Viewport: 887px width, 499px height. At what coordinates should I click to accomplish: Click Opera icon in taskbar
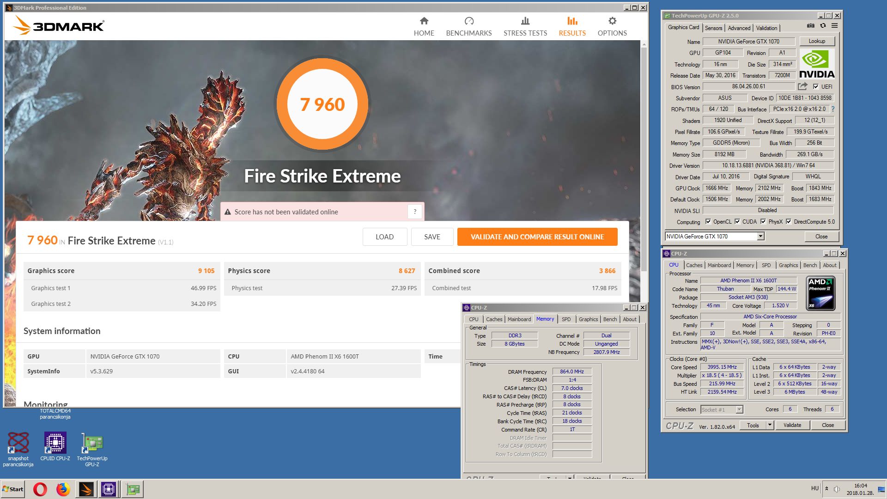(40, 489)
